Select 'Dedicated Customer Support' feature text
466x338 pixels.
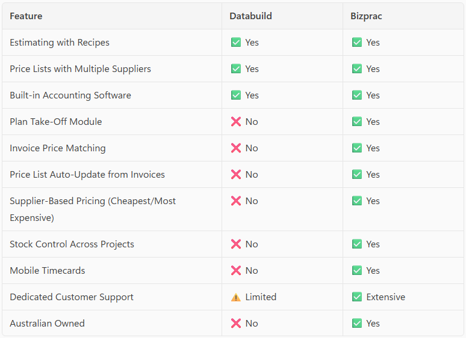72,297
